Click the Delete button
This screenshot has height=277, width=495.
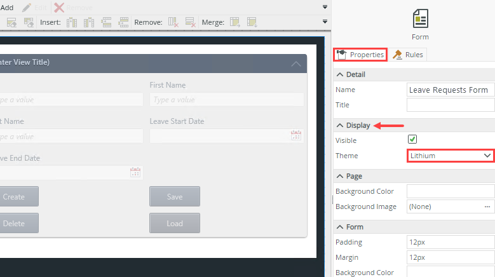19,224
